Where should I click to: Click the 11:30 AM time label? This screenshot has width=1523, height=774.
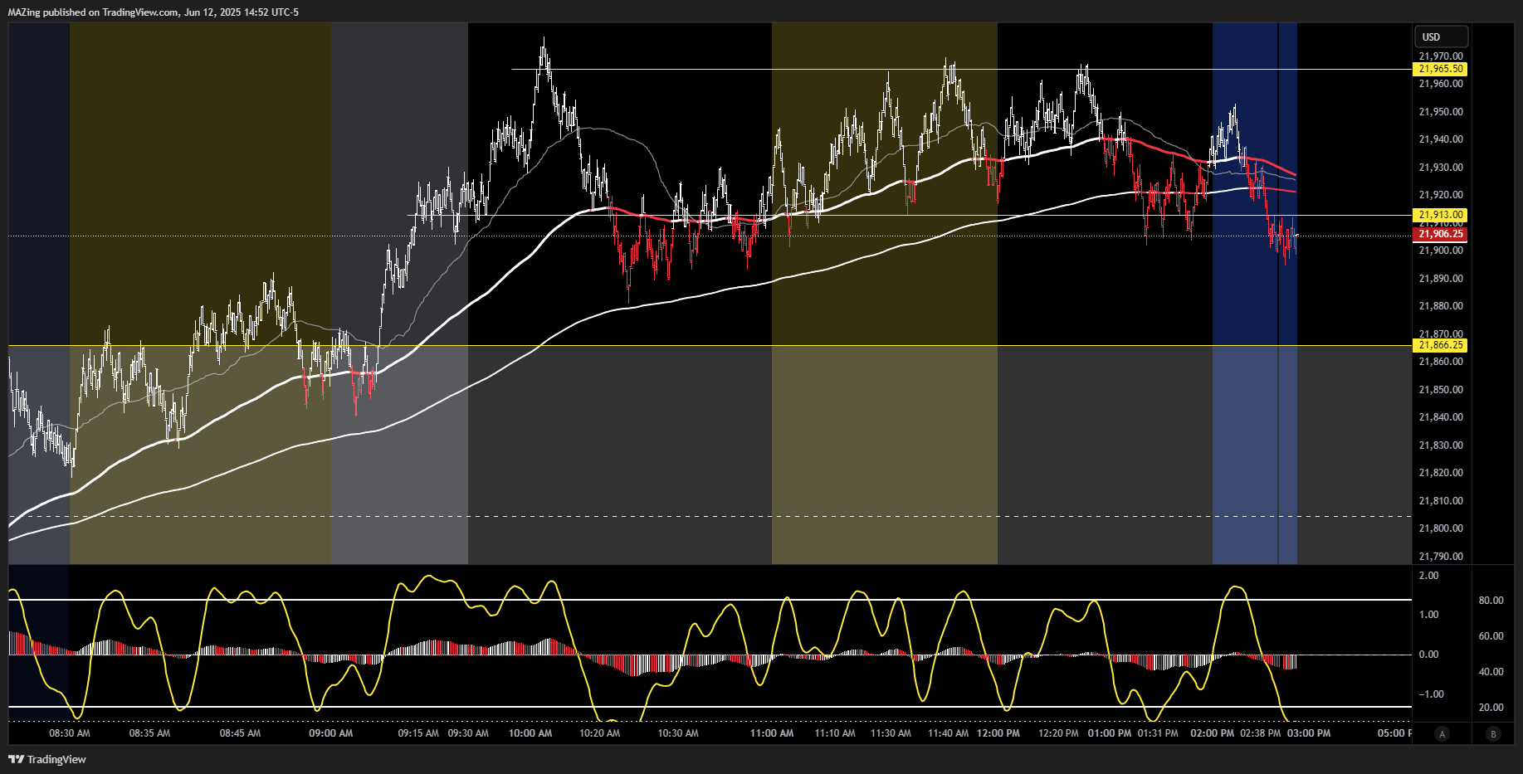point(891,733)
